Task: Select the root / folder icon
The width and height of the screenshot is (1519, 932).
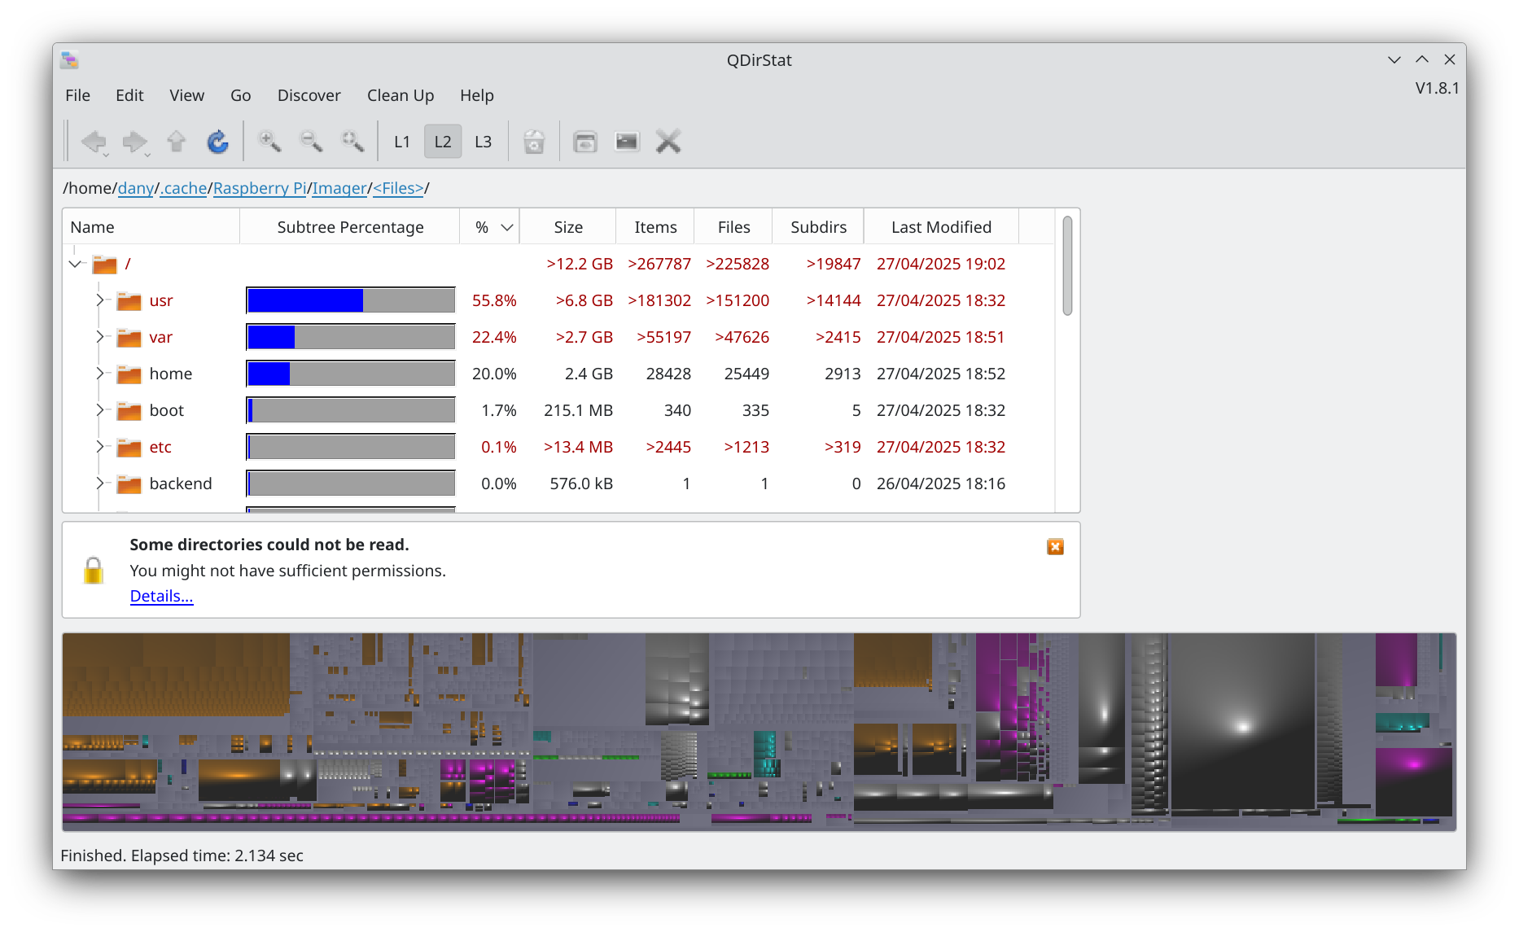Action: pyautogui.click(x=104, y=265)
